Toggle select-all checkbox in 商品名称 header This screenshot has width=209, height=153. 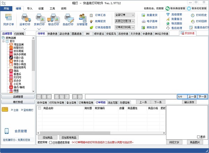[x=39, y=108]
